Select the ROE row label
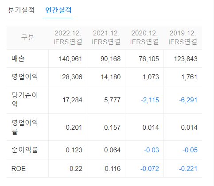Screen dimensions: 214x186 point(19,169)
